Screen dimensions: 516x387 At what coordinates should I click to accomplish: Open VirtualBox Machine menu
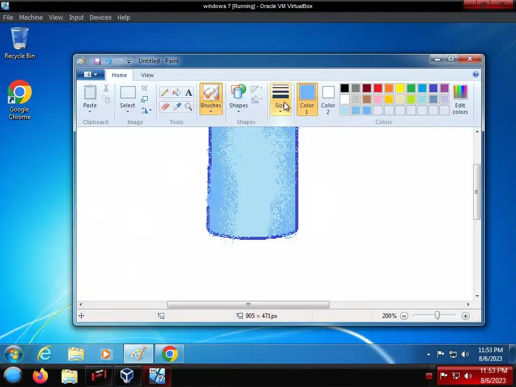point(31,18)
